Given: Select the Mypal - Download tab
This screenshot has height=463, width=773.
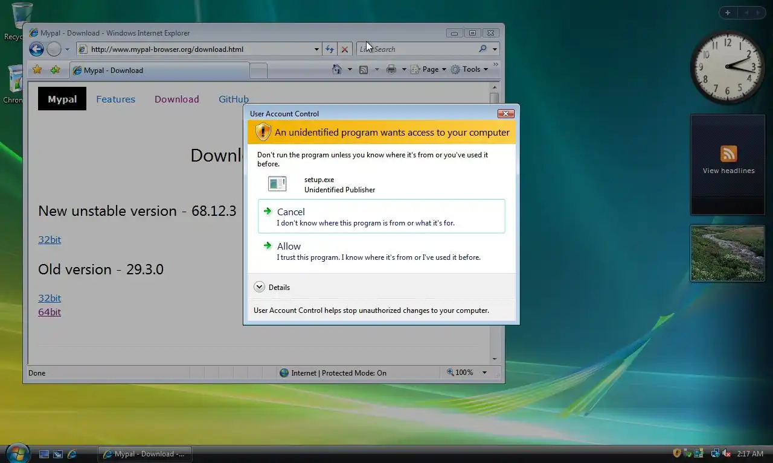Looking at the screenshot, I should [159, 71].
